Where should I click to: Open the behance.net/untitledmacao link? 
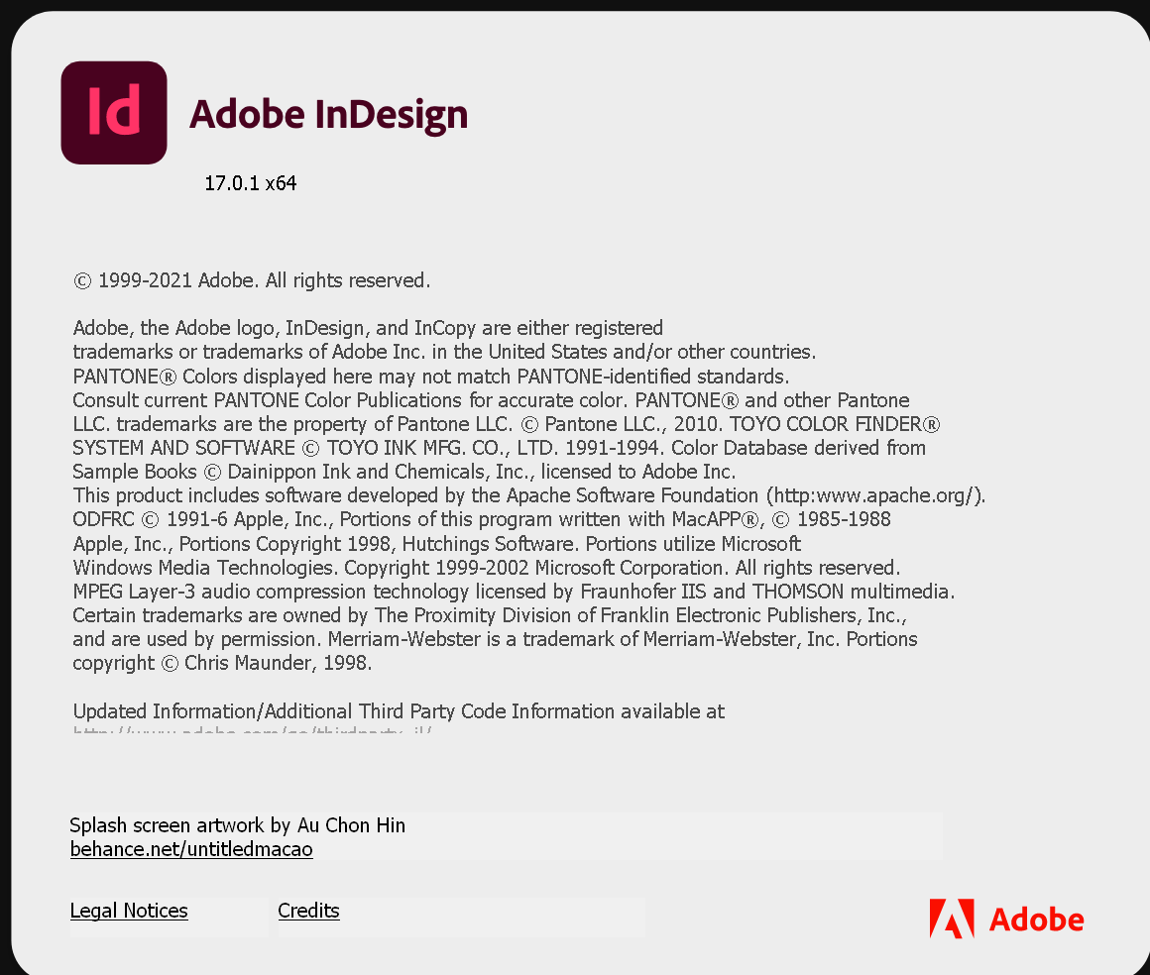(191, 849)
